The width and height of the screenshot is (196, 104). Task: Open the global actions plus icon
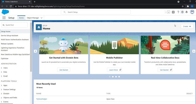coord(173,12)
